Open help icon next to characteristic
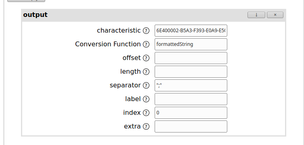Screen dimensions: 304x145 (146, 31)
